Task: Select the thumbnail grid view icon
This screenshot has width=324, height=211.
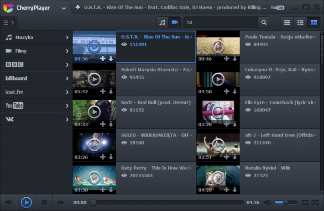Action: coord(314,22)
